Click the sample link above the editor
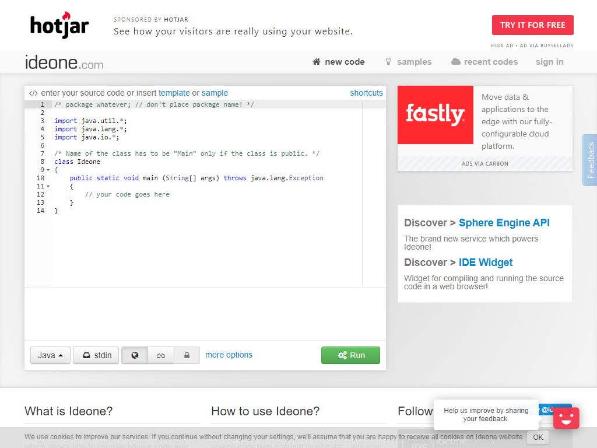Screen dimensions: 597x448 (x=215, y=93)
